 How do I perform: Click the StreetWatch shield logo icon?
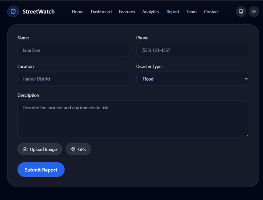tap(13, 12)
